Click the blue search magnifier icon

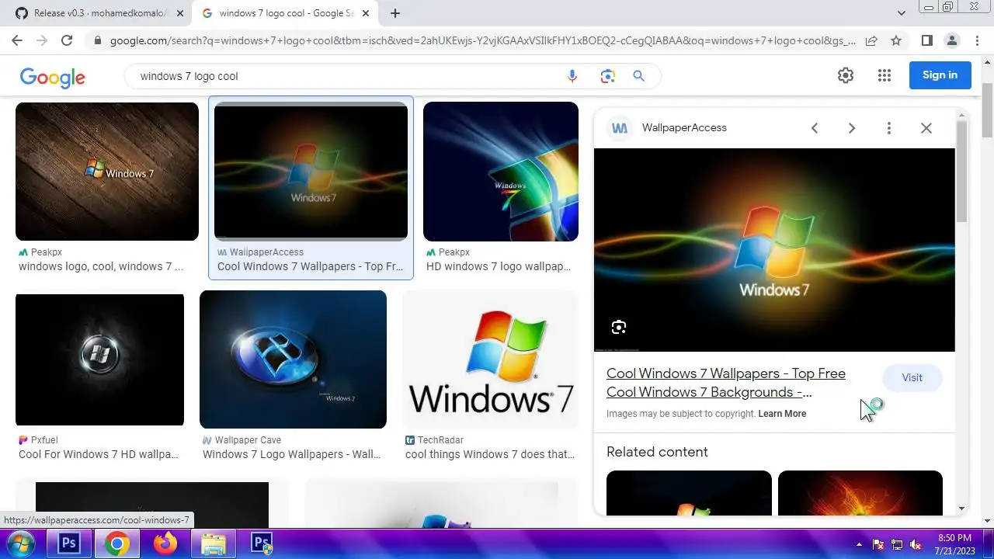638,76
